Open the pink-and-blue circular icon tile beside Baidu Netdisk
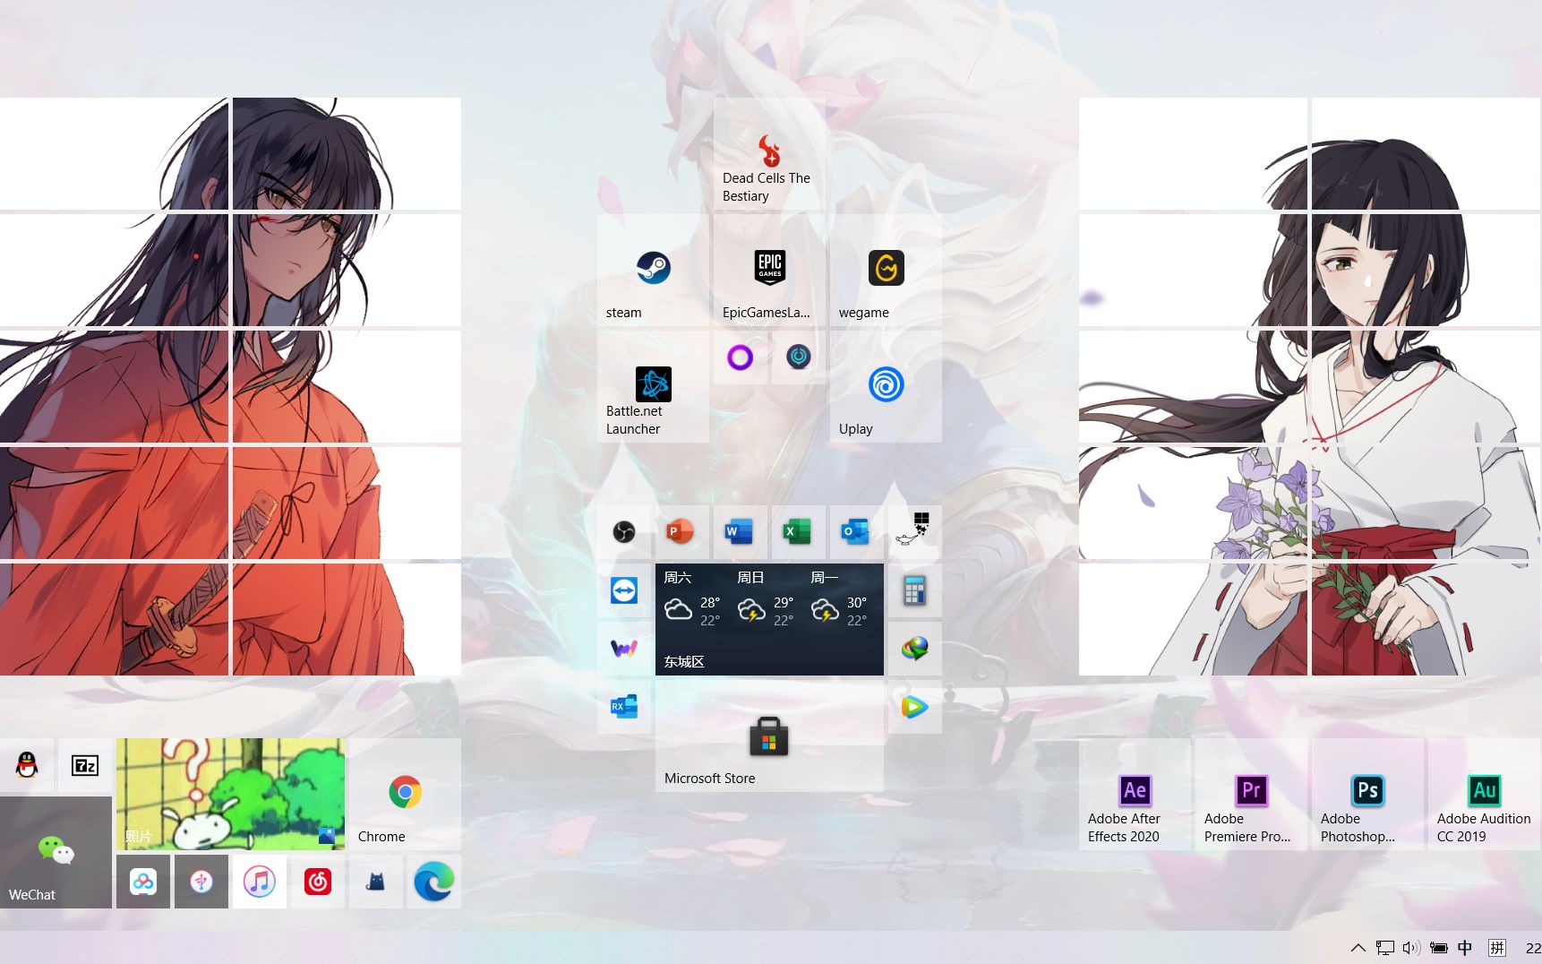This screenshot has height=964, width=1542. pos(201,882)
